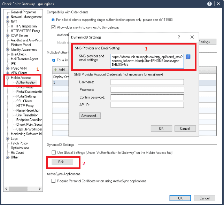
Task: Click Cancel in Check Point Gateway window
Action: pyautogui.click(x=204, y=198)
